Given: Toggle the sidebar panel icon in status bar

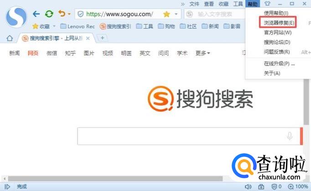Looking at the screenshot, I should [7, 186].
